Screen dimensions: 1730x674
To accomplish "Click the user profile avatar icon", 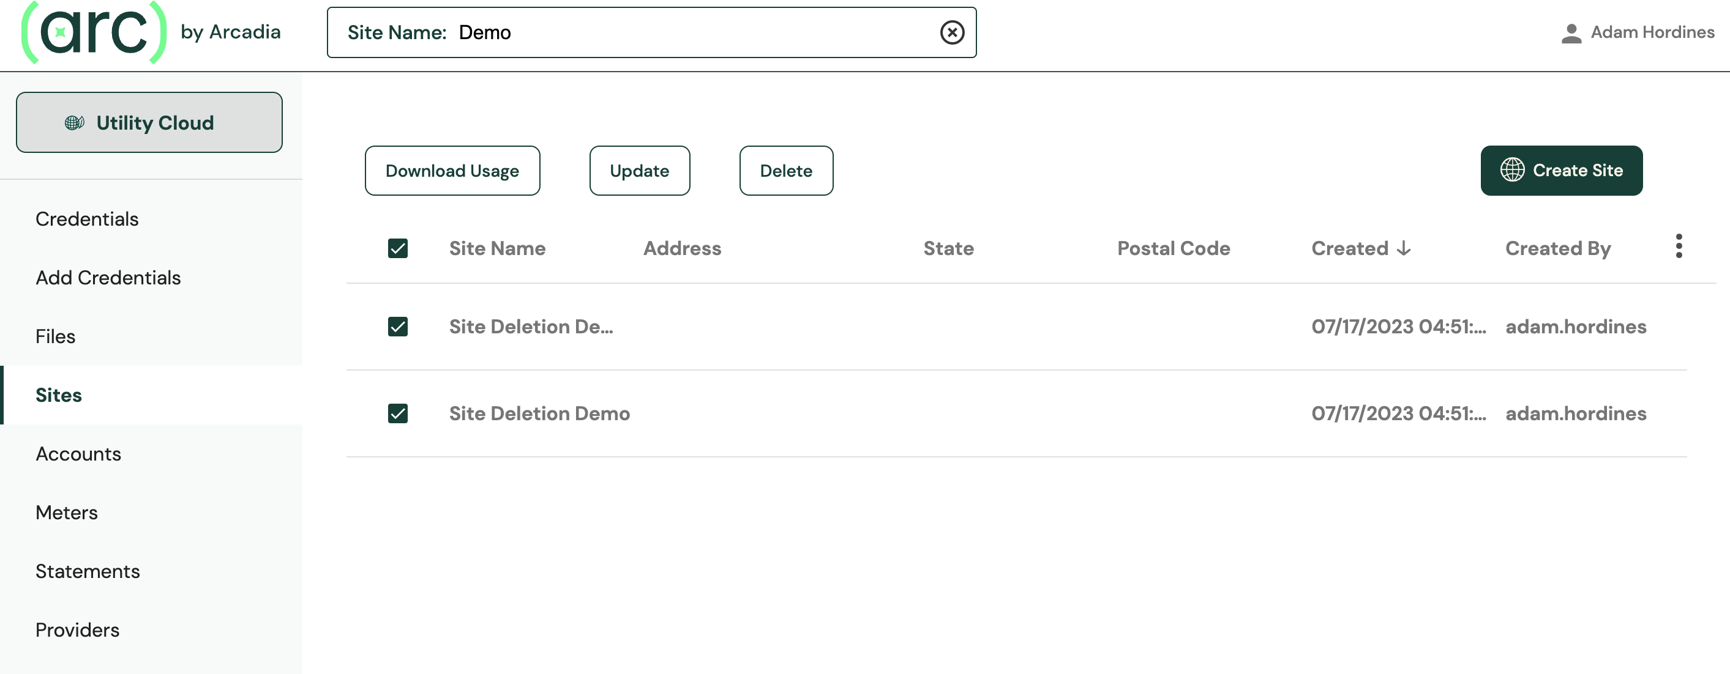I will click(x=1571, y=33).
